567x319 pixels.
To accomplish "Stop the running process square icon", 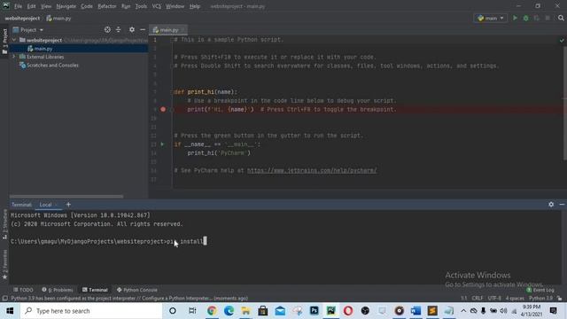I will click(548, 18).
